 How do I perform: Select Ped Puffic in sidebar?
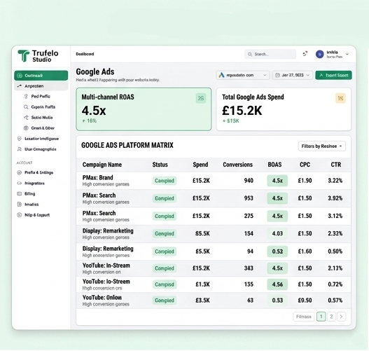coord(41,96)
